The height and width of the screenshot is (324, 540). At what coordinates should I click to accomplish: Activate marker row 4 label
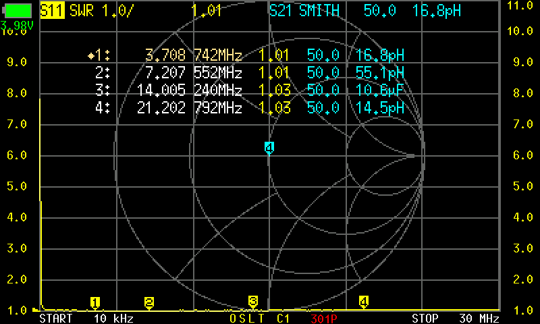pyautogui.click(x=103, y=108)
